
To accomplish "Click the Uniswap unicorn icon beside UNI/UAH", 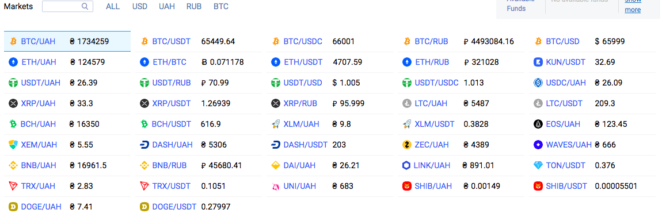I will coord(276,186).
